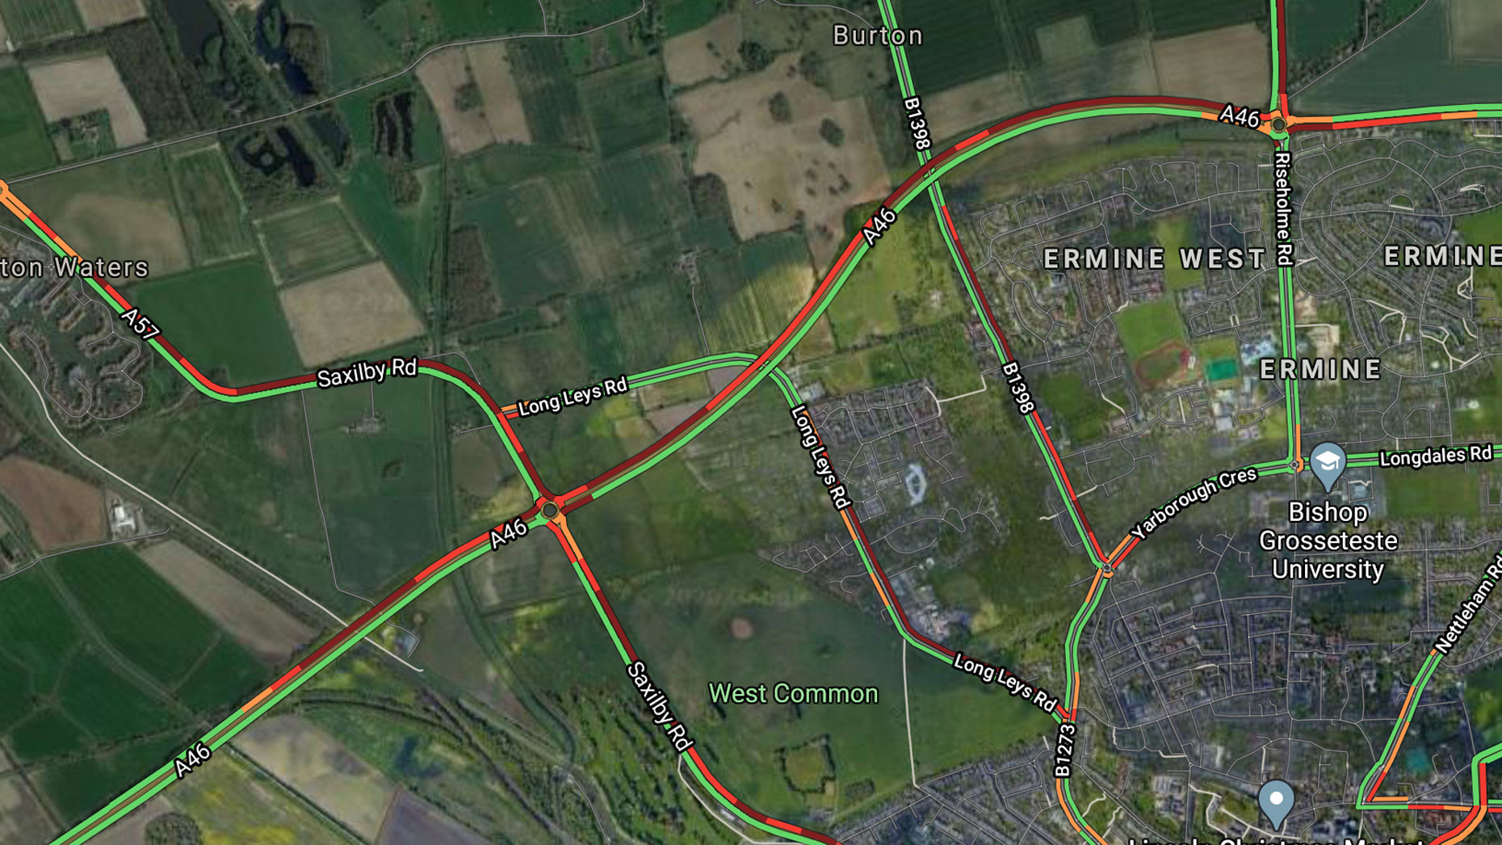
Task: Click the A46 and Saxilby Rd roundabout
Action: 550,510
